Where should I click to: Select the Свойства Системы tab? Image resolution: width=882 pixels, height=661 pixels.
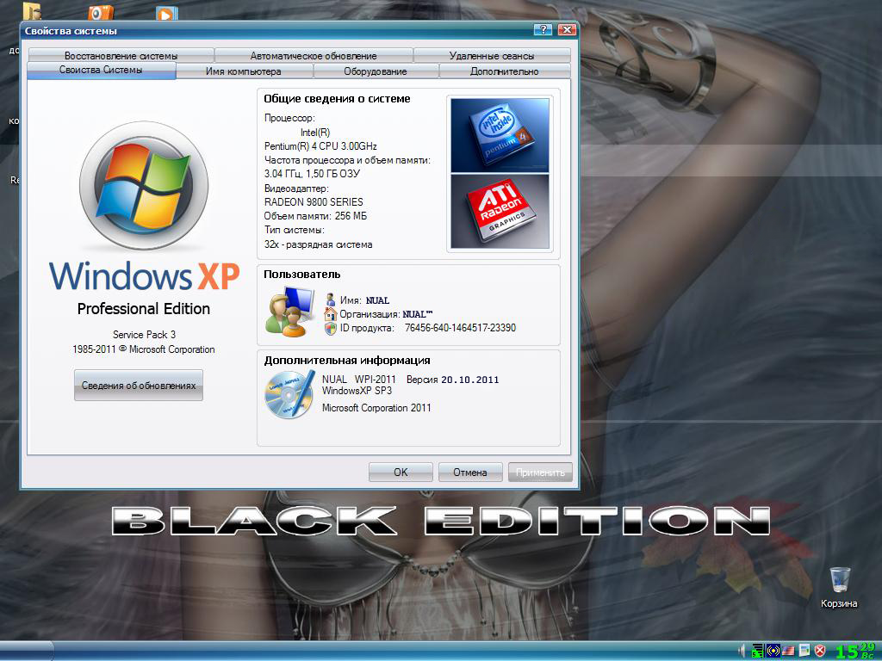coord(102,71)
